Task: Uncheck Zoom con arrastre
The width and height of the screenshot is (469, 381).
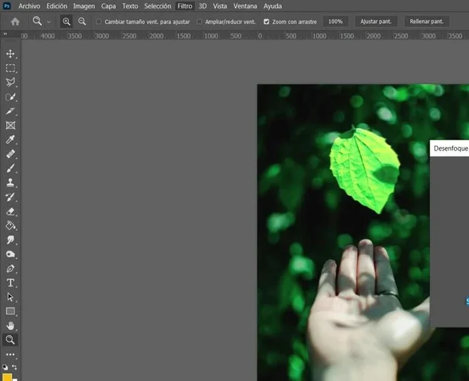Action: click(x=266, y=21)
